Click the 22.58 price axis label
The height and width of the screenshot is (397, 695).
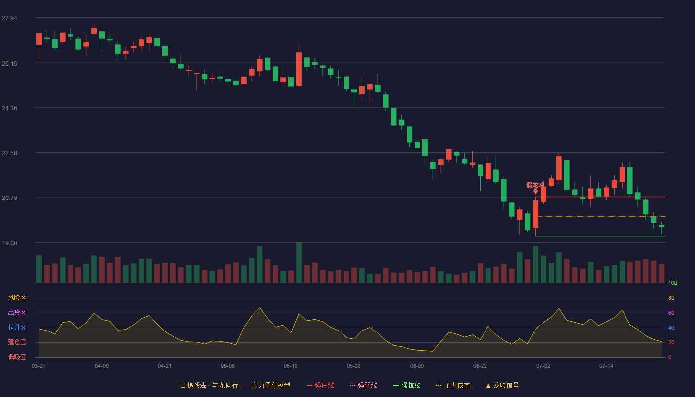click(x=9, y=153)
